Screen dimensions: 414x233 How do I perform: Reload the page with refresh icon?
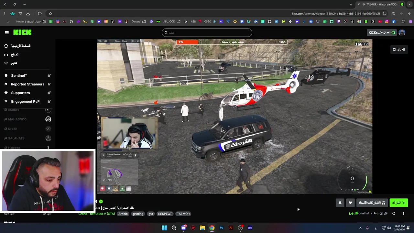(x=394, y=14)
